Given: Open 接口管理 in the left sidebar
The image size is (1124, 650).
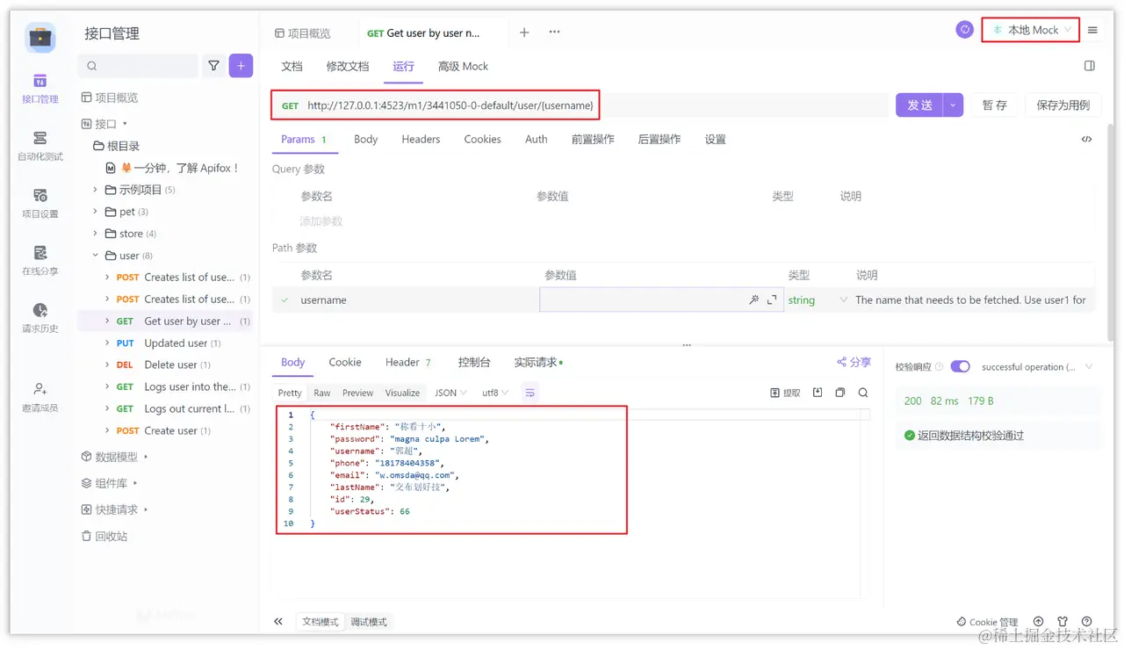Looking at the screenshot, I should point(40,89).
